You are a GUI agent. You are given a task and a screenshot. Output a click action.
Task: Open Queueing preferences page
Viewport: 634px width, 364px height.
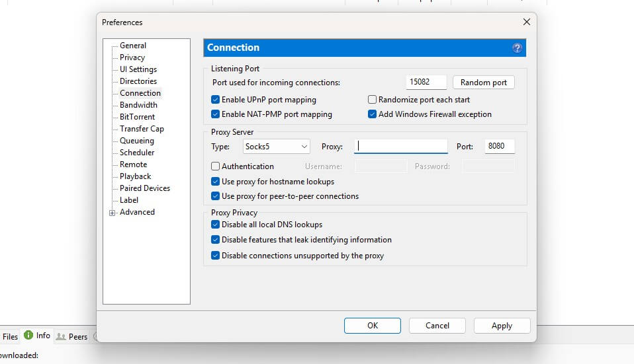point(137,141)
